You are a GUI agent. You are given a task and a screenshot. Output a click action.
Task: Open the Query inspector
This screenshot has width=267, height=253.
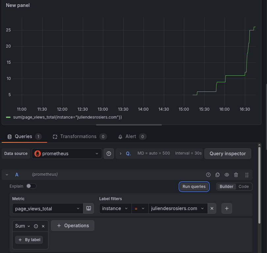tap(227, 153)
